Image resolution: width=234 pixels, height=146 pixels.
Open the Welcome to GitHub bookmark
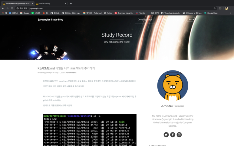192,13
